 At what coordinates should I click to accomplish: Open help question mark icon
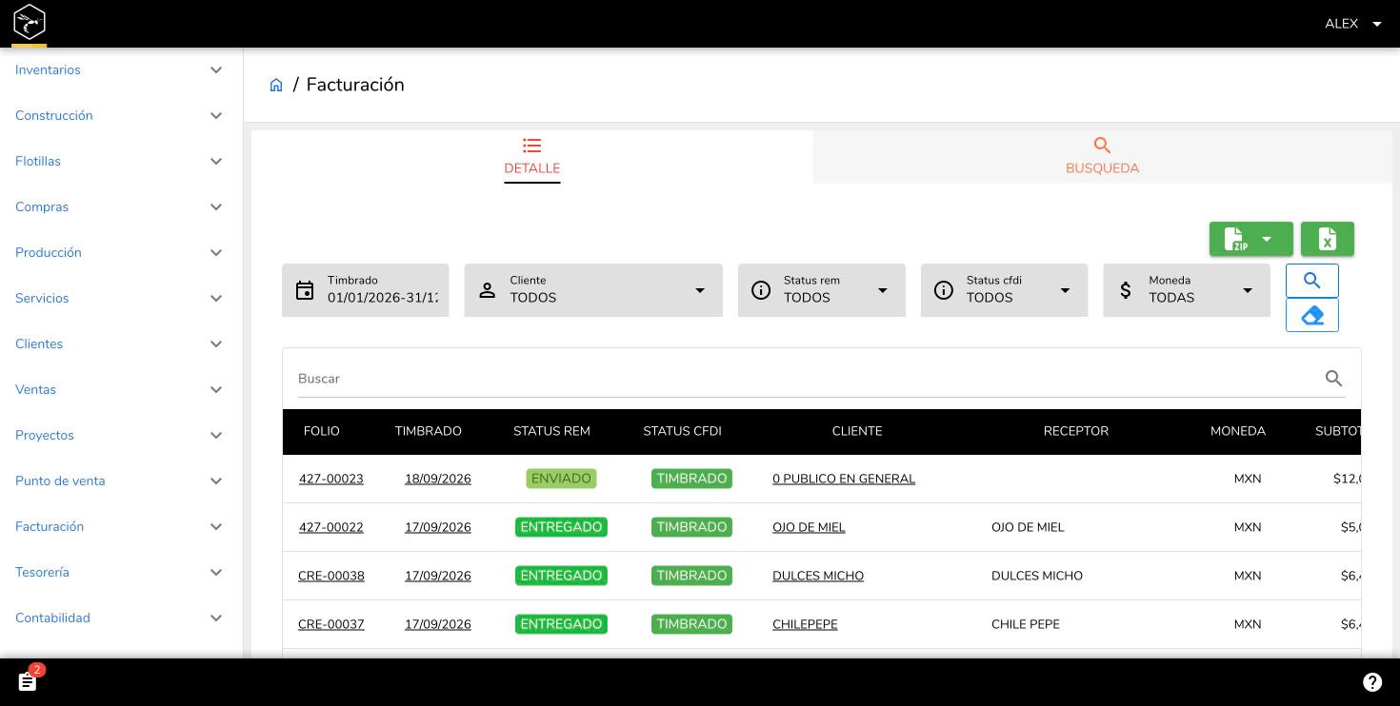(x=1372, y=681)
